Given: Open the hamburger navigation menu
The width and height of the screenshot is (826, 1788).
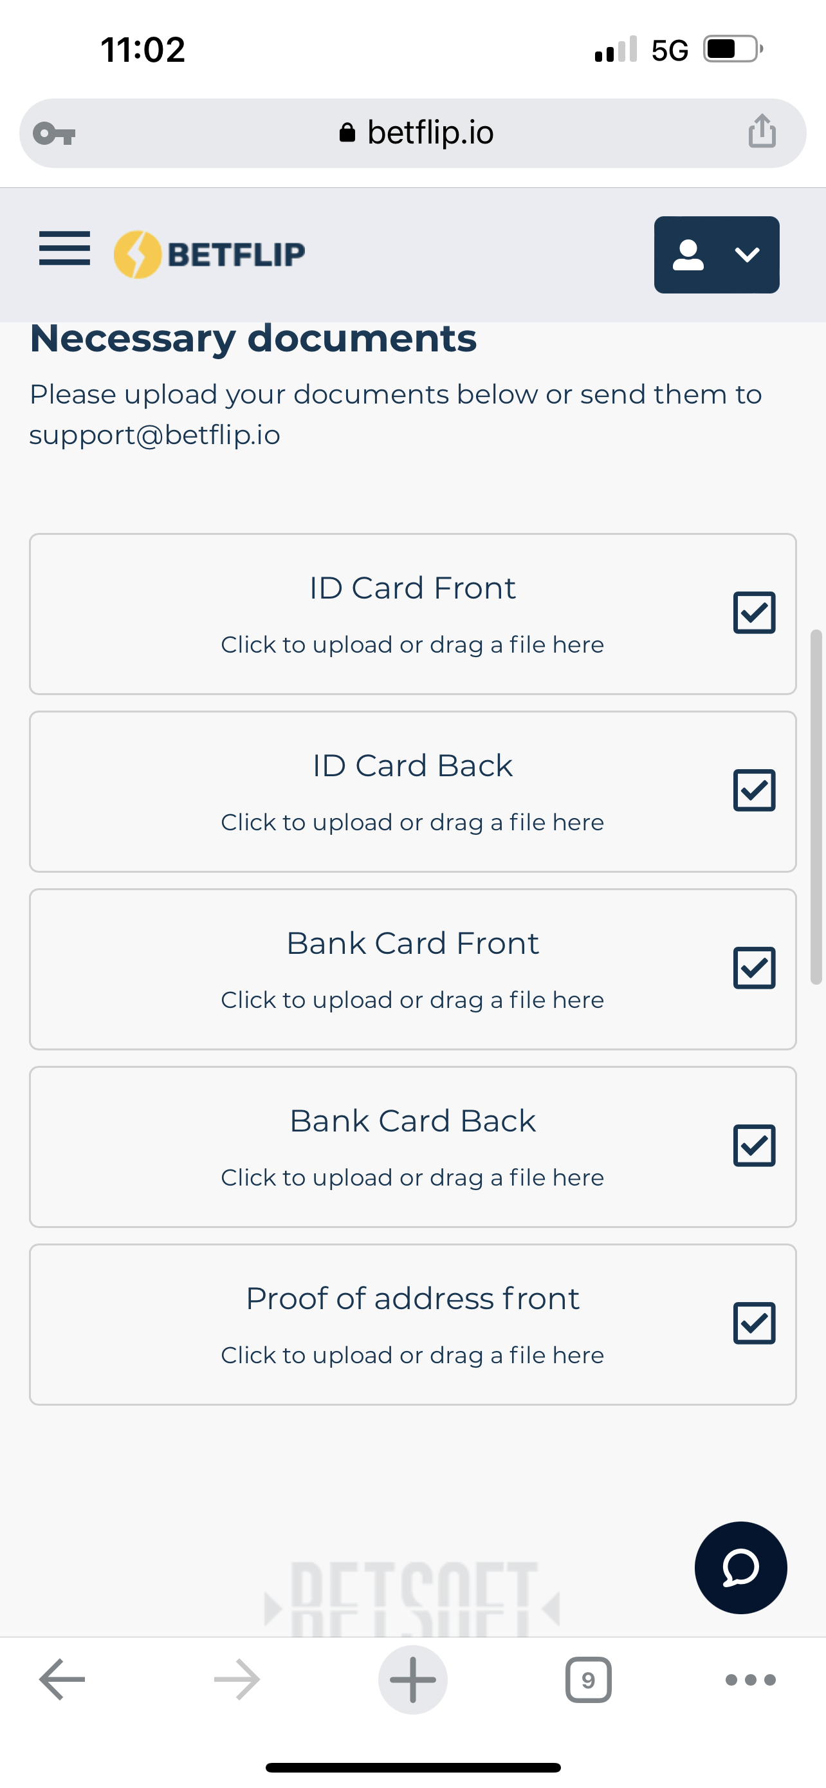Looking at the screenshot, I should 64,248.
